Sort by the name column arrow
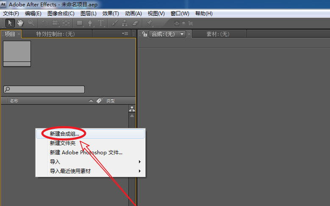330x206 pixels. point(91,101)
